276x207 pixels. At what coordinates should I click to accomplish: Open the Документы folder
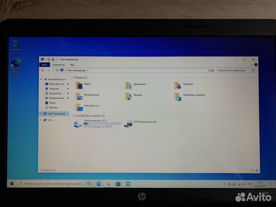(x=136, y=86)
